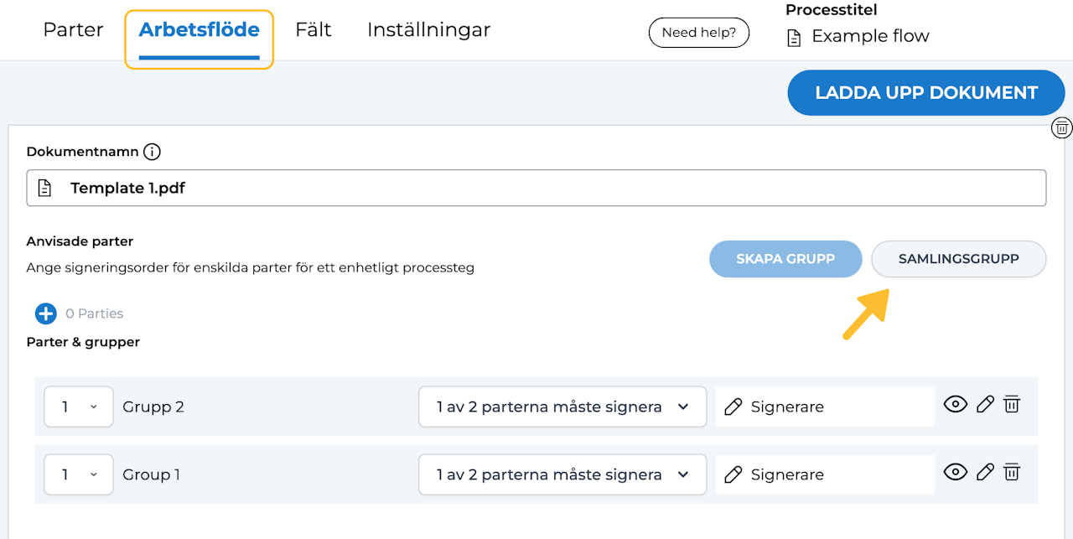
Task: Edit Grupp 2 with pencil icon
Action: tap(986, 405)
